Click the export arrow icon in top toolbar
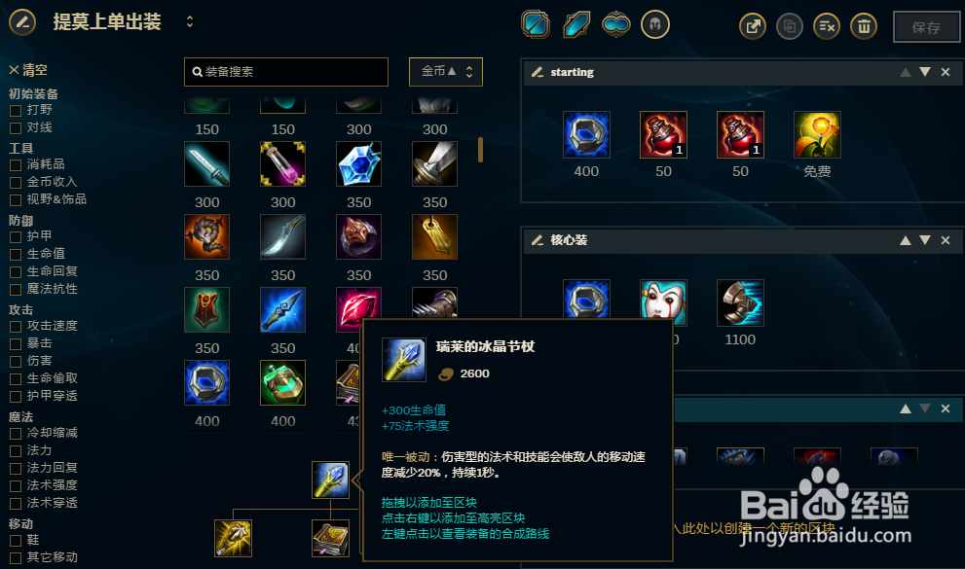This screenshot has width=965, height=569. [x=752, y=26]
